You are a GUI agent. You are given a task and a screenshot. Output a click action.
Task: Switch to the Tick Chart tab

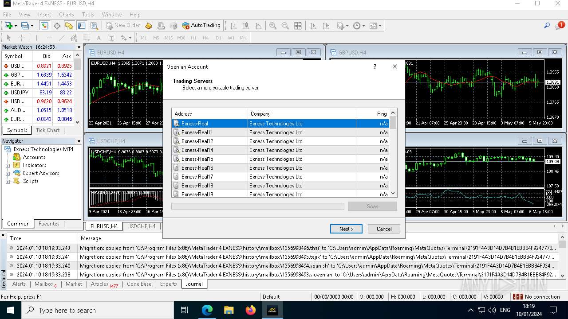click(x=47, y=130)
